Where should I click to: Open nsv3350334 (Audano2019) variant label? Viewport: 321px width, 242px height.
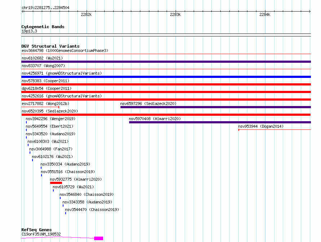[65, 164]
